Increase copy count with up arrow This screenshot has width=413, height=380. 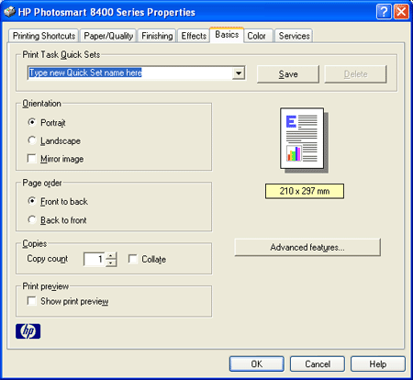coord(111,255)
